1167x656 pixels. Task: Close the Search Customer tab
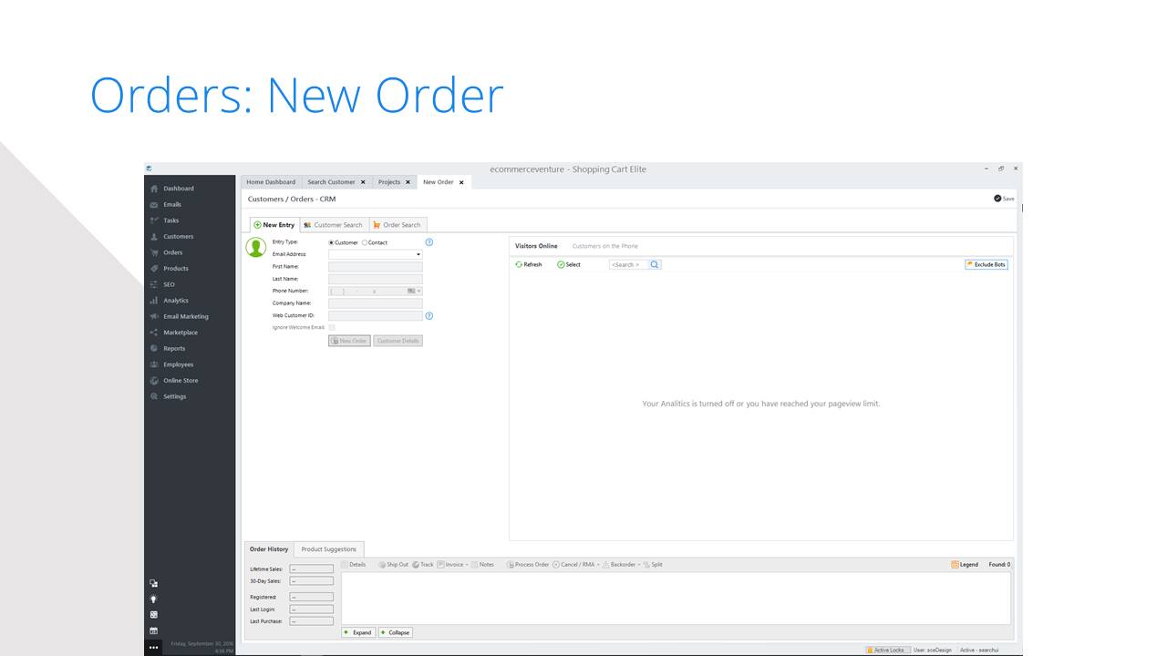pyautogui.click(x=363, y=182)
